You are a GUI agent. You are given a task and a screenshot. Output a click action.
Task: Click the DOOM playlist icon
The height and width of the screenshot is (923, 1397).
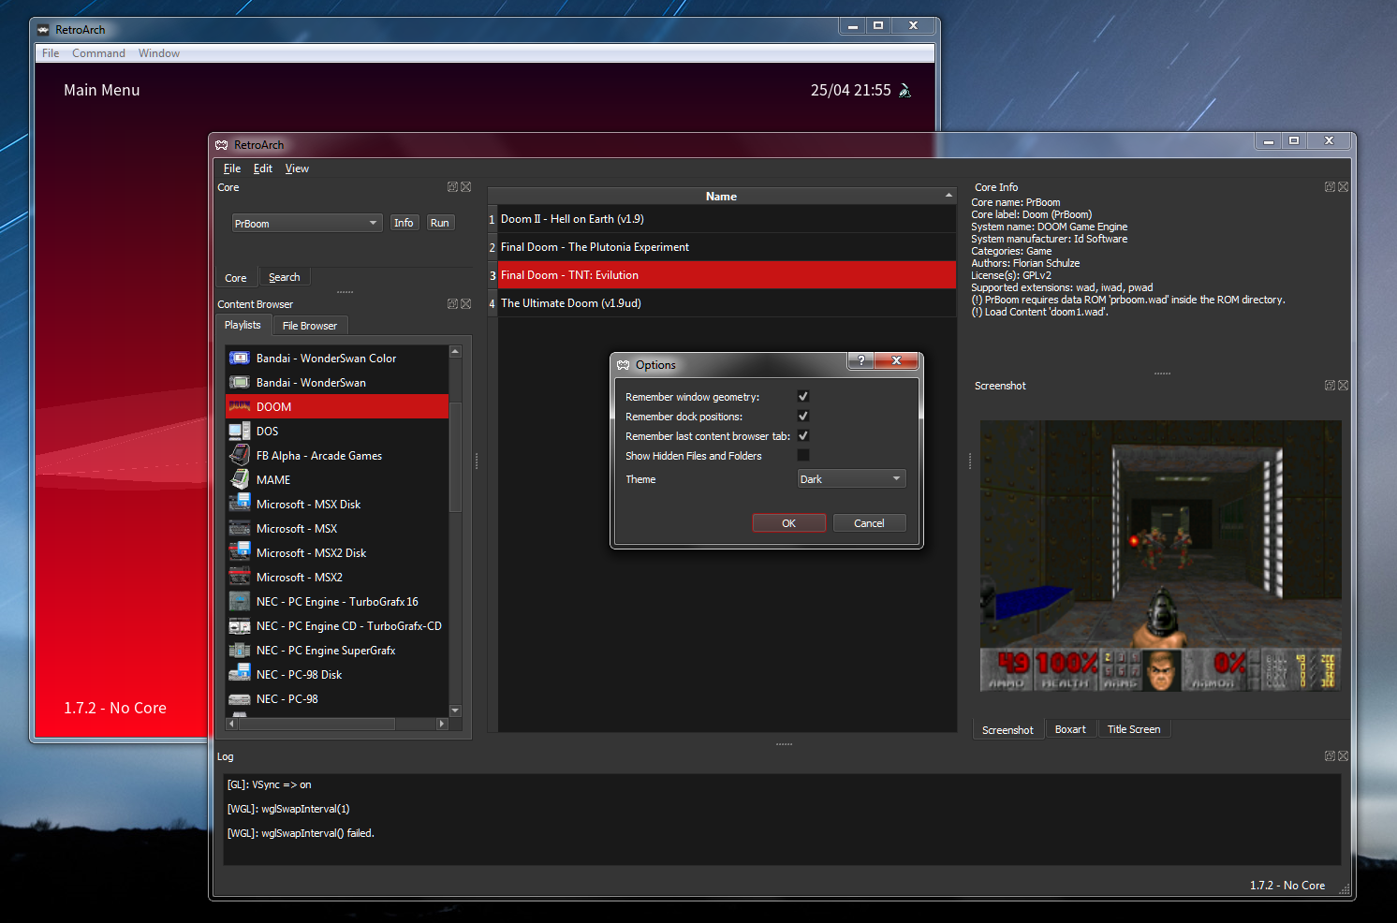(x=240, y=407)
